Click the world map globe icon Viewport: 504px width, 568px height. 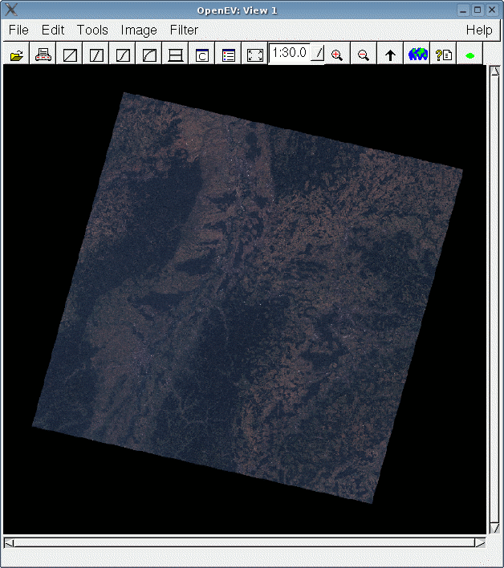tap(417, 55)
